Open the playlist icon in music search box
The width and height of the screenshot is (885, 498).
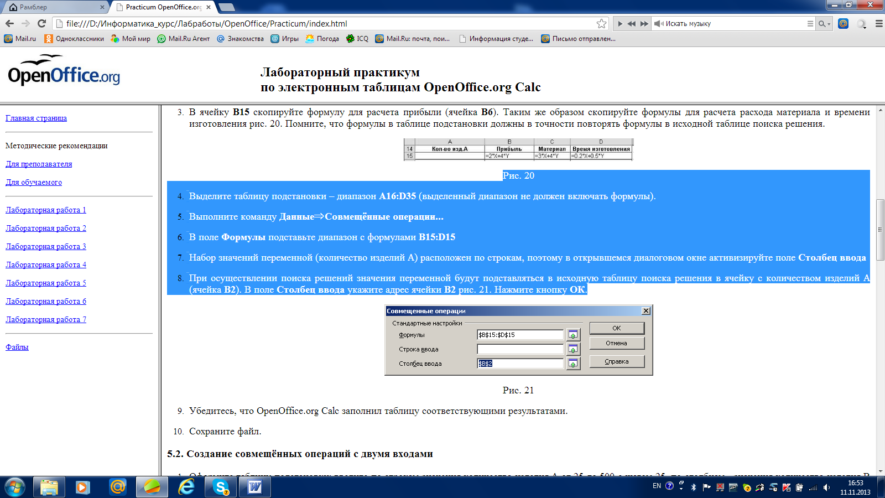pyautogui.click(x=810, y=24)
